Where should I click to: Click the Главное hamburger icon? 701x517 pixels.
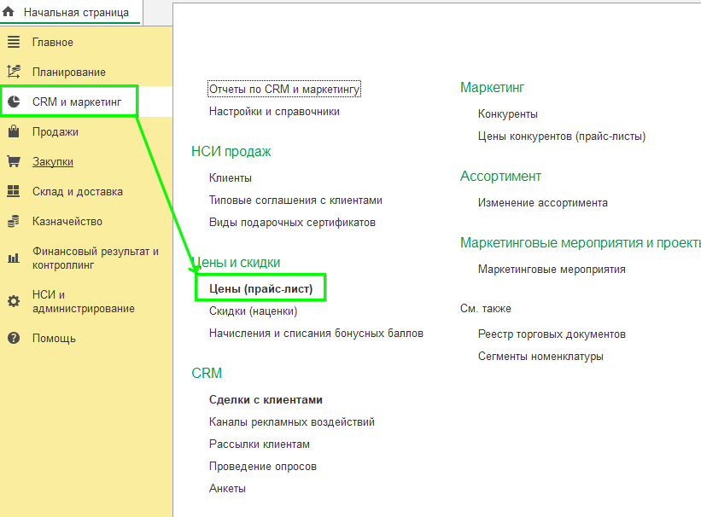14,42
